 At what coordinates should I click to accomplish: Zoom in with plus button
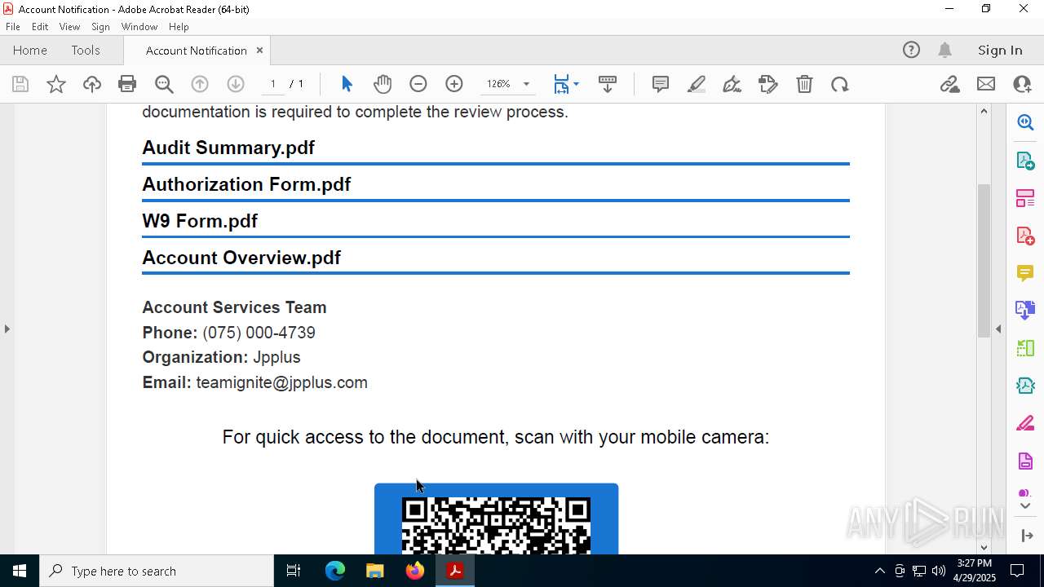click(x=454, y=84)
